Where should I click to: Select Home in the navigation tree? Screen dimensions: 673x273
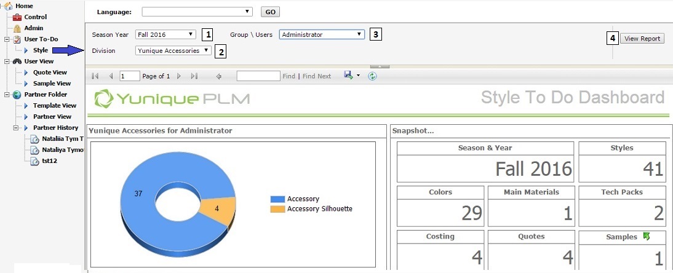pos(24,6)
